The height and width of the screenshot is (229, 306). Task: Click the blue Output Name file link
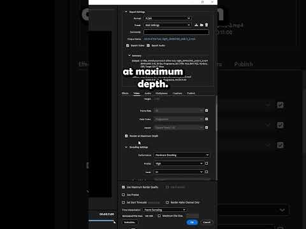[170, 39]
